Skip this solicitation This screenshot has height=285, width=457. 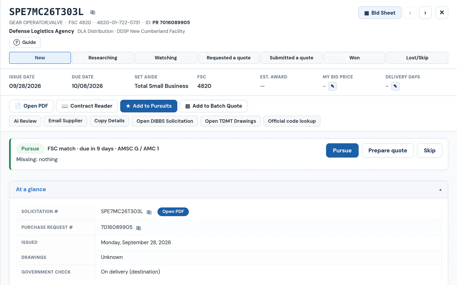point(429,150)
